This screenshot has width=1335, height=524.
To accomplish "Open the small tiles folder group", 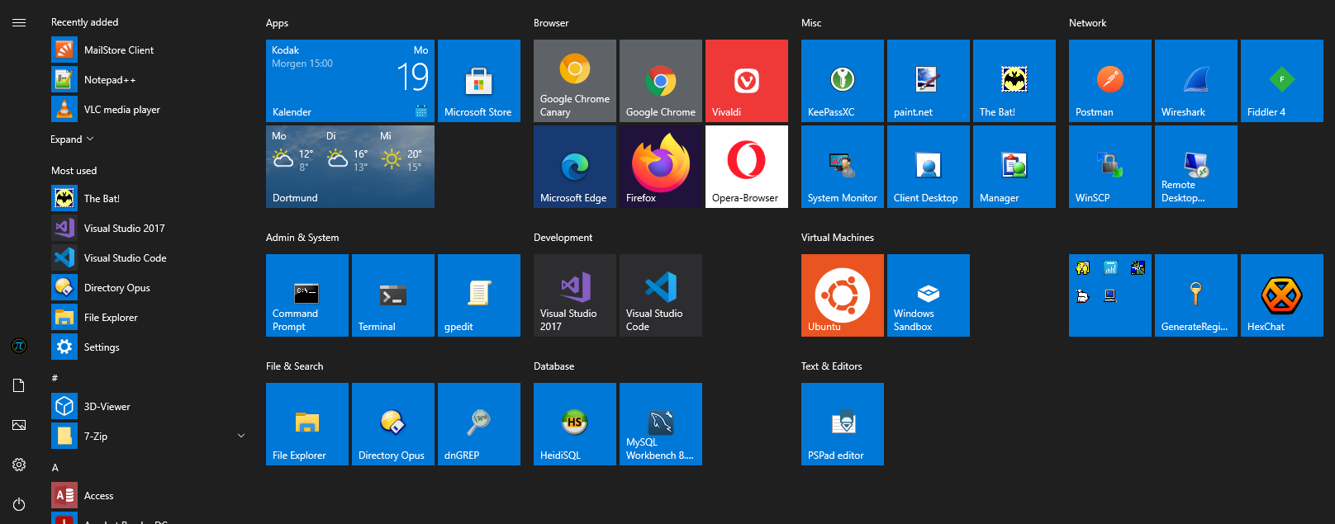I will coord(1110,295).
